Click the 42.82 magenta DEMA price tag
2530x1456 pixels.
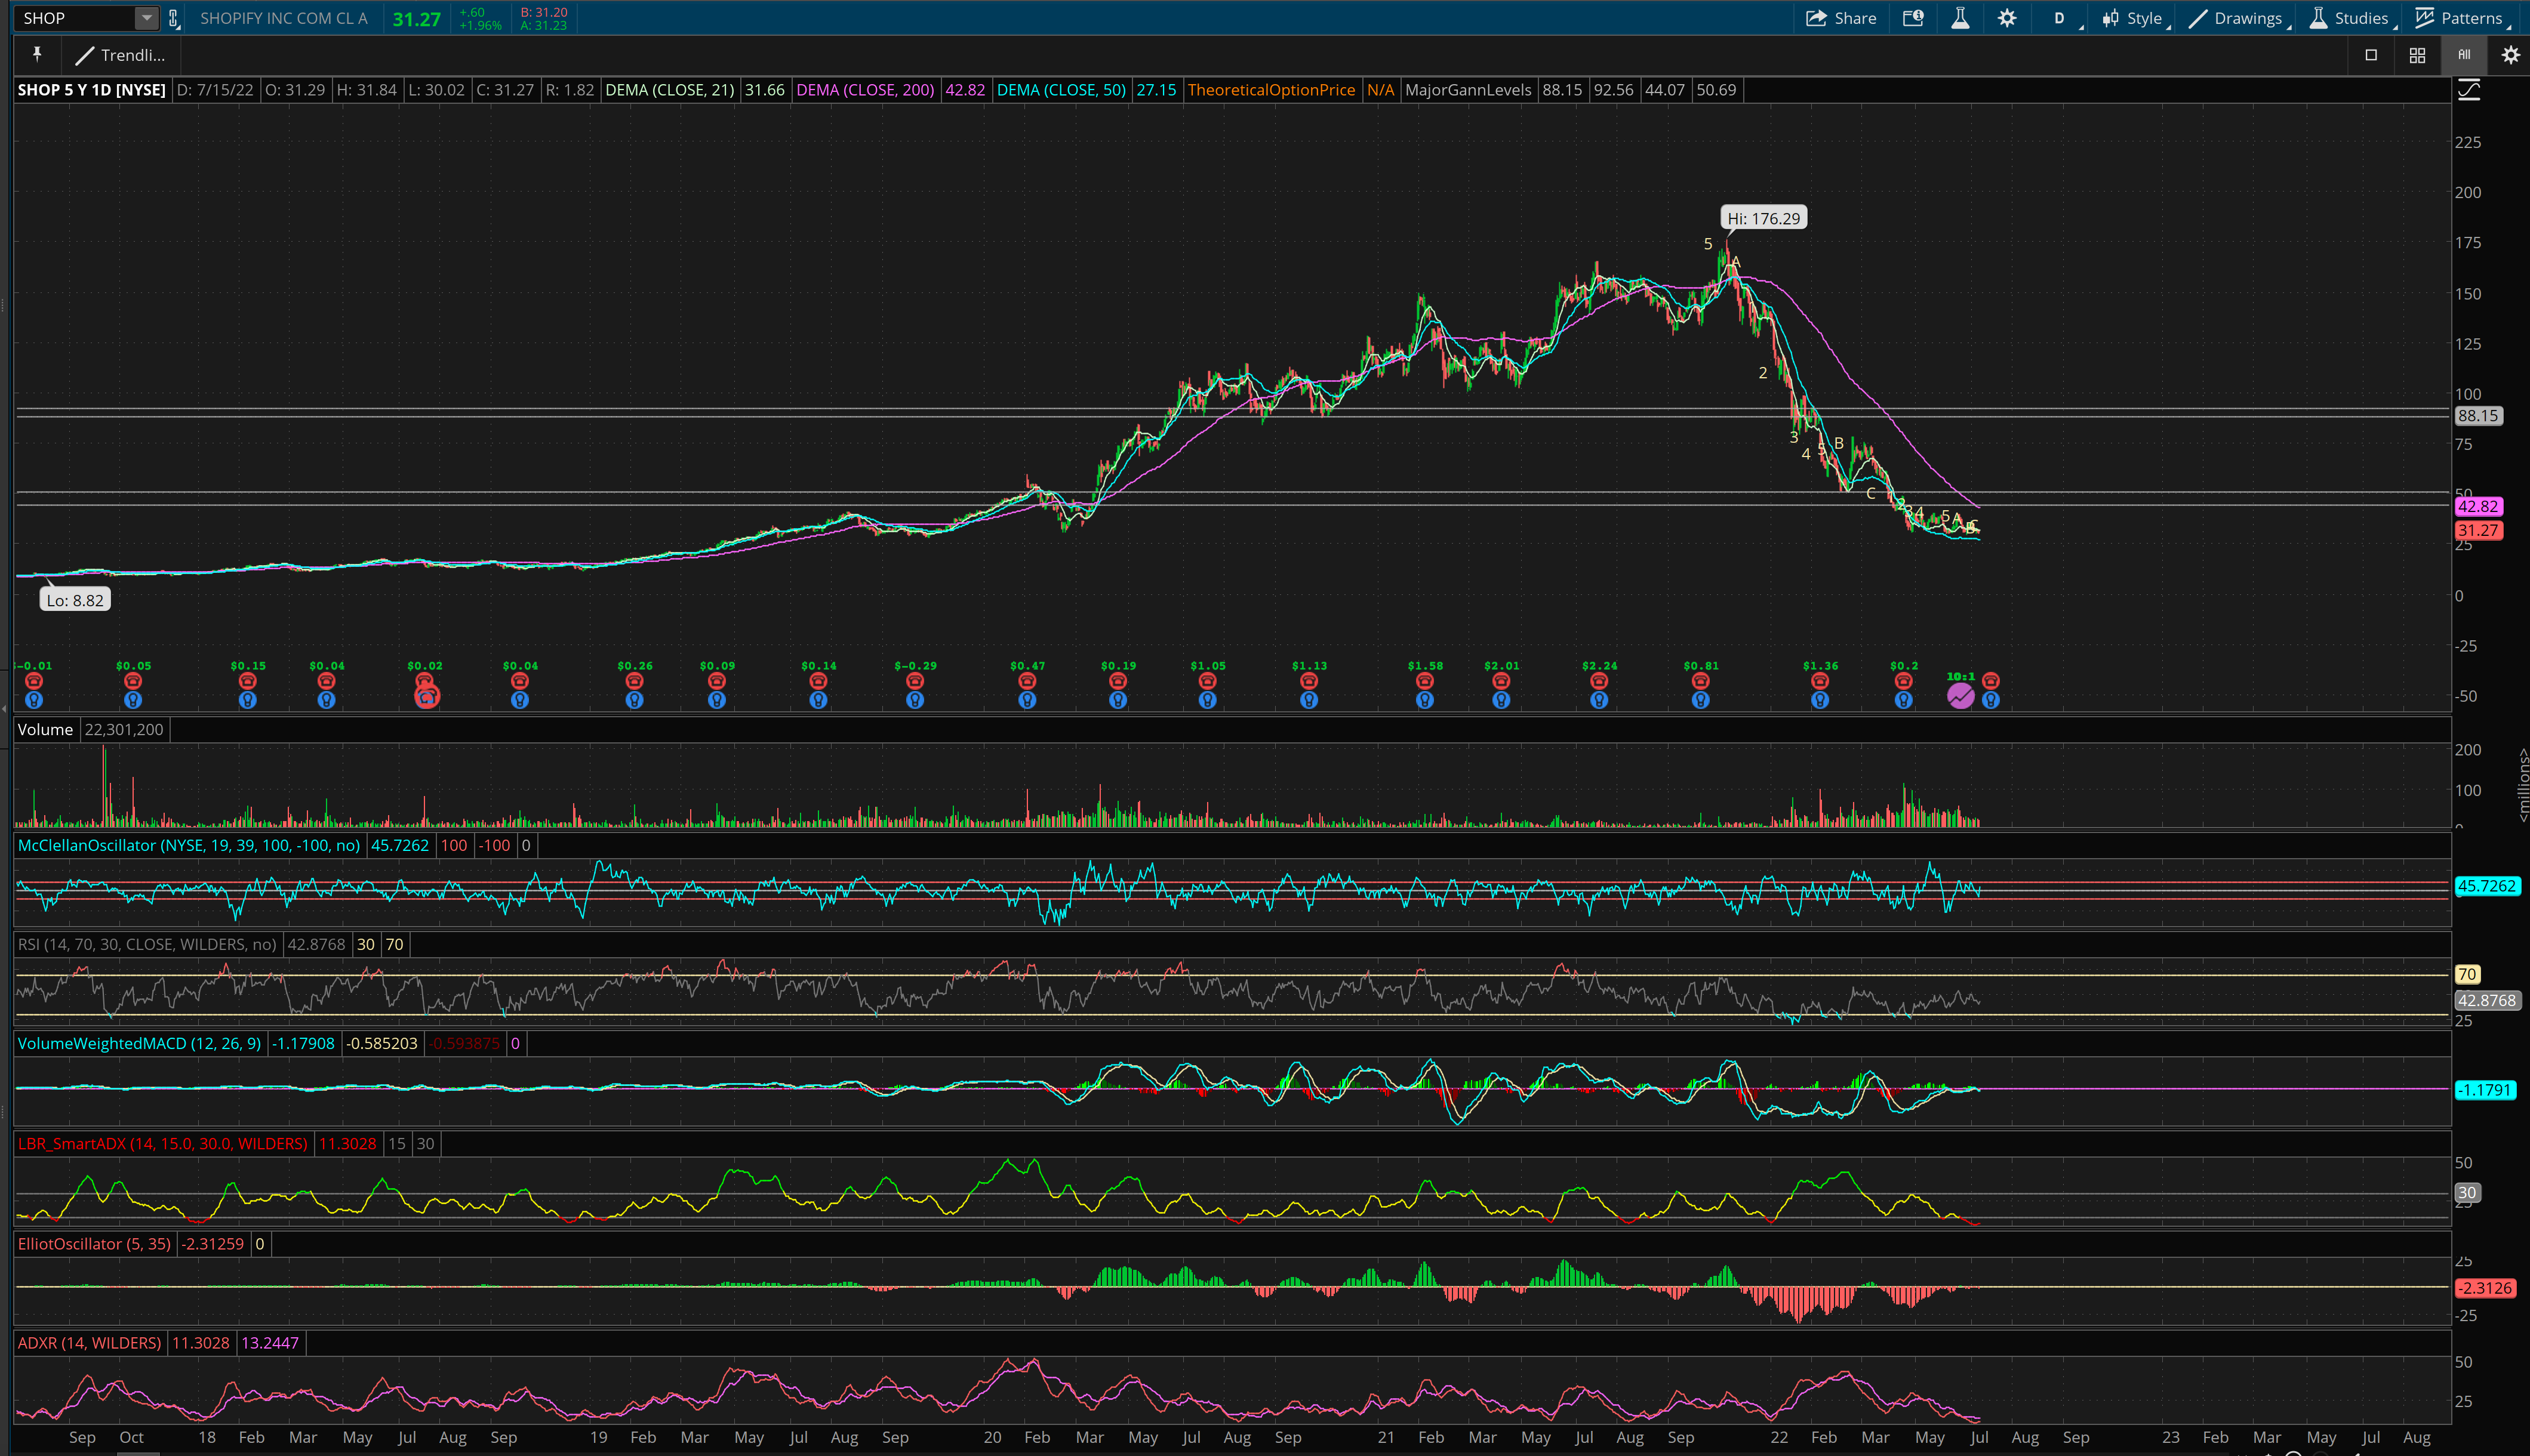(2477, 507)
